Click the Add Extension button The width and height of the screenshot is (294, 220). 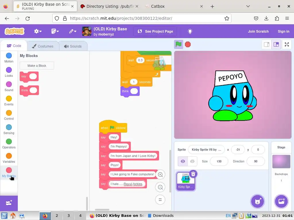point(9,203)
